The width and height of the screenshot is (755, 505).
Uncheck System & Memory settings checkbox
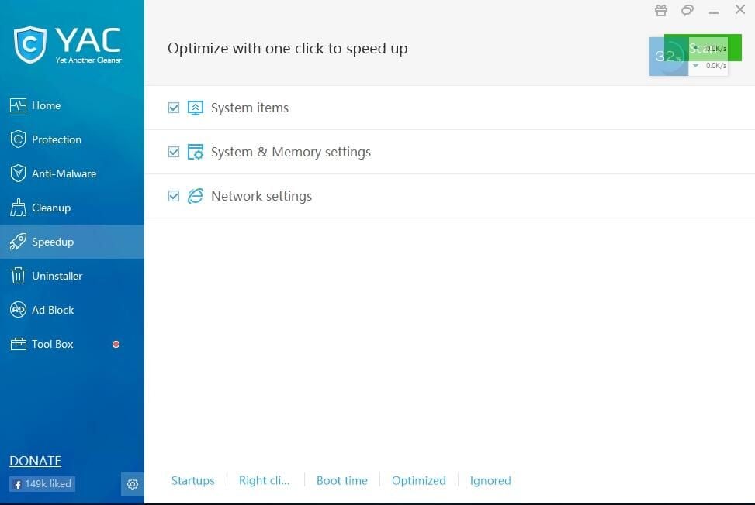(x=174, y=152)
